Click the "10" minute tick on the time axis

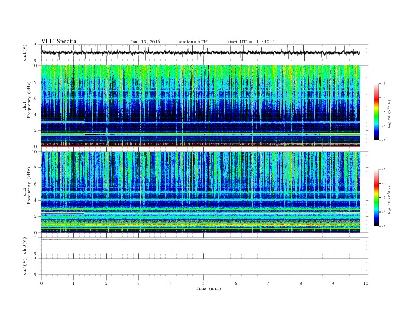[366, 283]
